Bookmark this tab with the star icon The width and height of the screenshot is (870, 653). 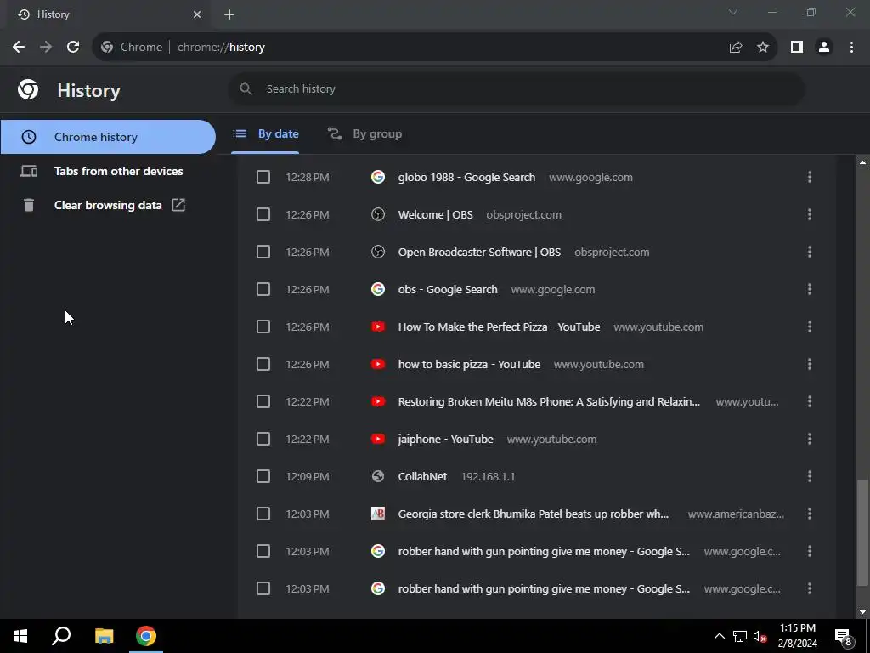click(x=763, y=48)
